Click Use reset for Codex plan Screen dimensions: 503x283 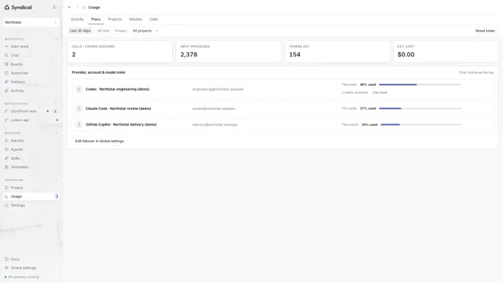pos(380,93)
